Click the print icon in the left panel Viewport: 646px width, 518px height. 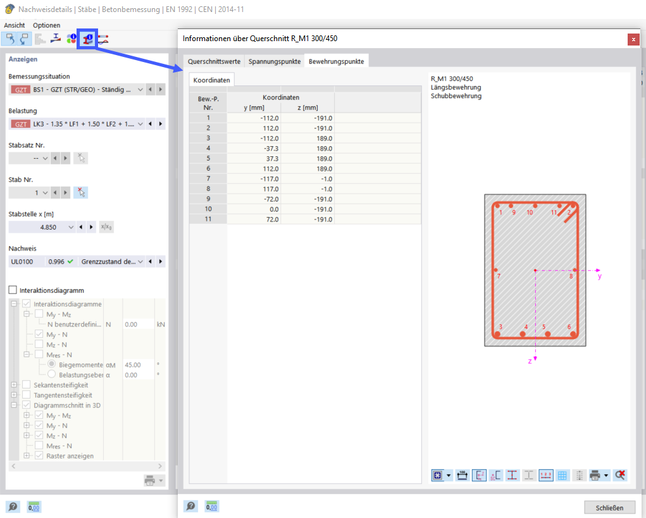coord(150,480)
